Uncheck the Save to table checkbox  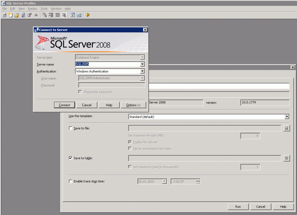71,158
